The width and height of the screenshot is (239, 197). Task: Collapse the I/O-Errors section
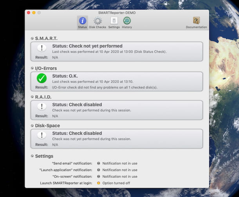click(32, 68)
